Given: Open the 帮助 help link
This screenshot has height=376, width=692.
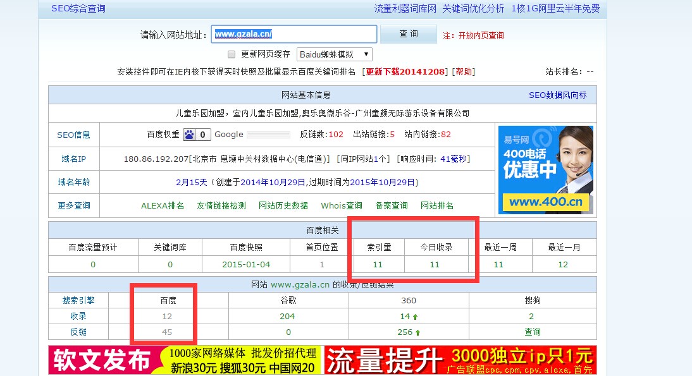Looking at the screenshot, I should click(x=464, y=72).
